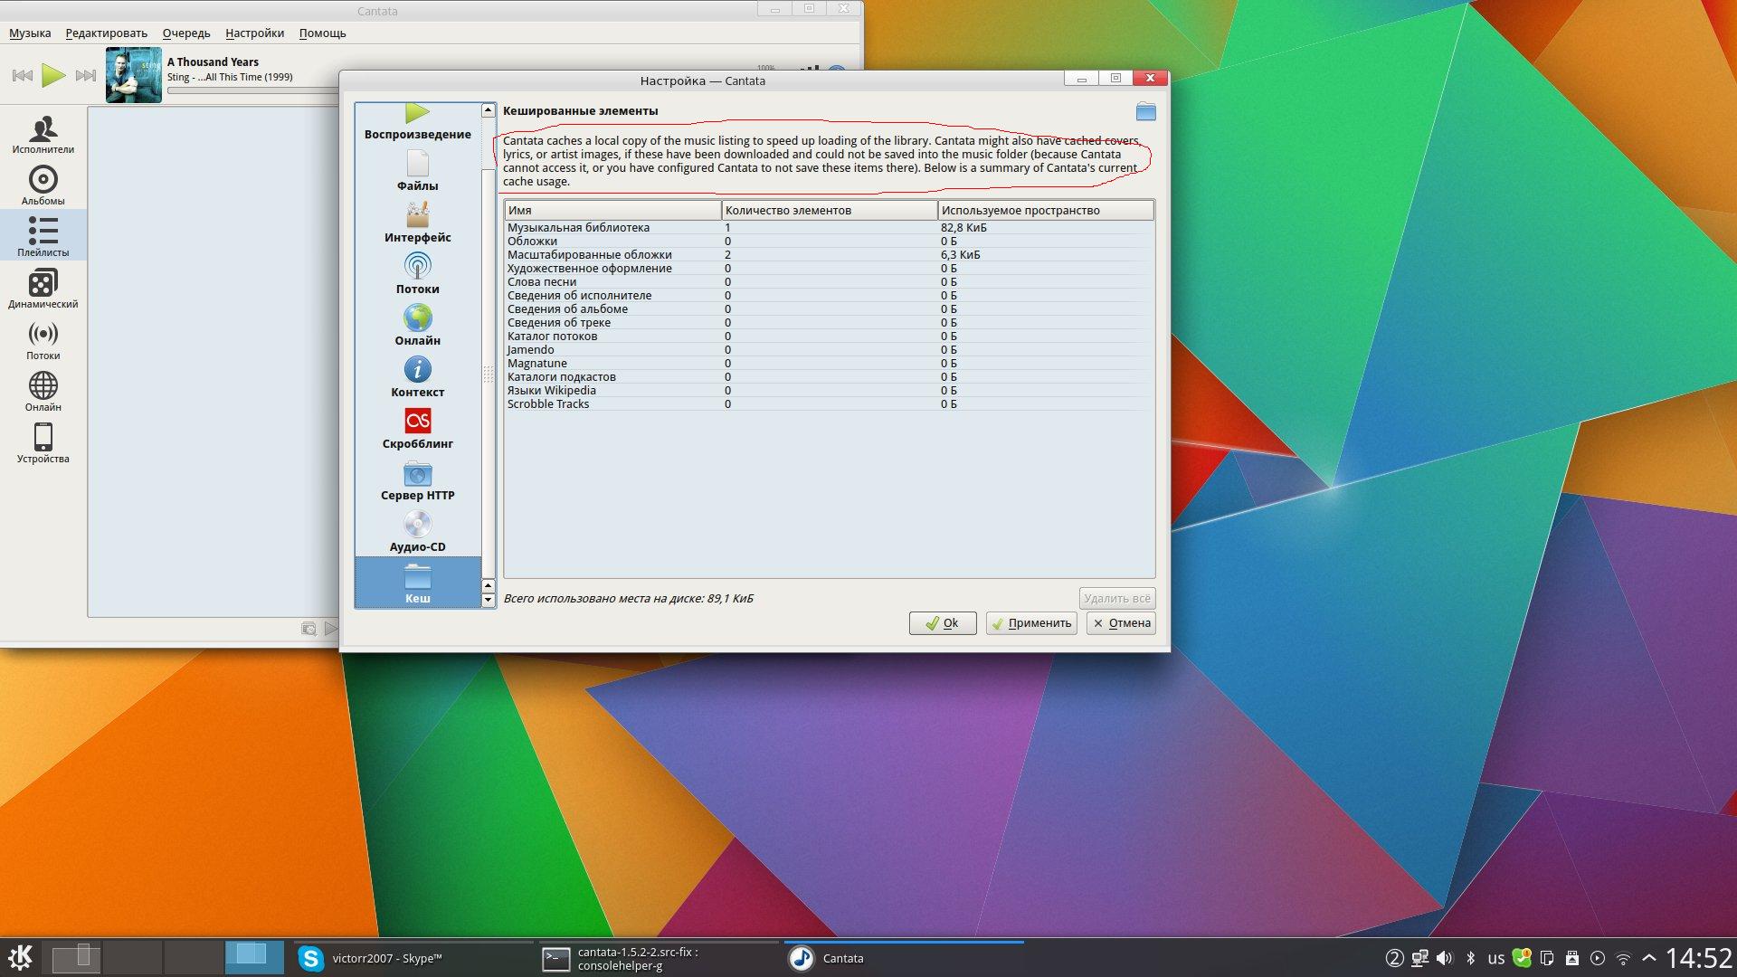
Task: Sort cache table by Имя column header
Action: [612, 210]
